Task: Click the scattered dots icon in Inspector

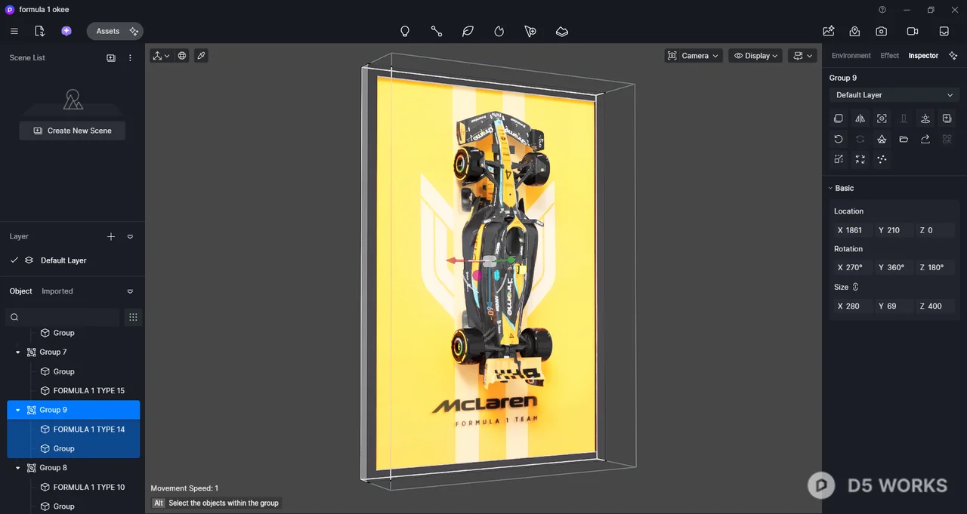Action: point(882,159)
